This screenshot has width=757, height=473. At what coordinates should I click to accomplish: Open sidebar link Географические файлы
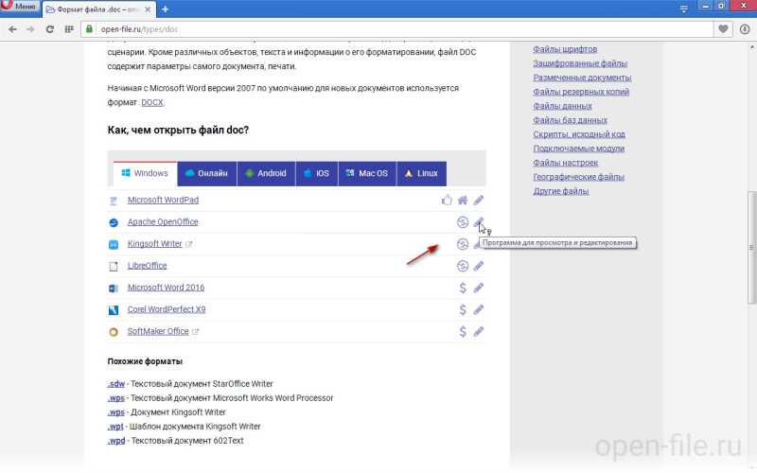point(578,177)
